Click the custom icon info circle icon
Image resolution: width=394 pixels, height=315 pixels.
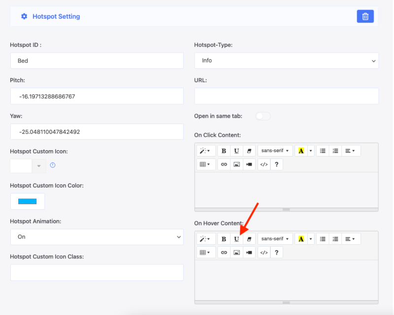click(53, 165)
